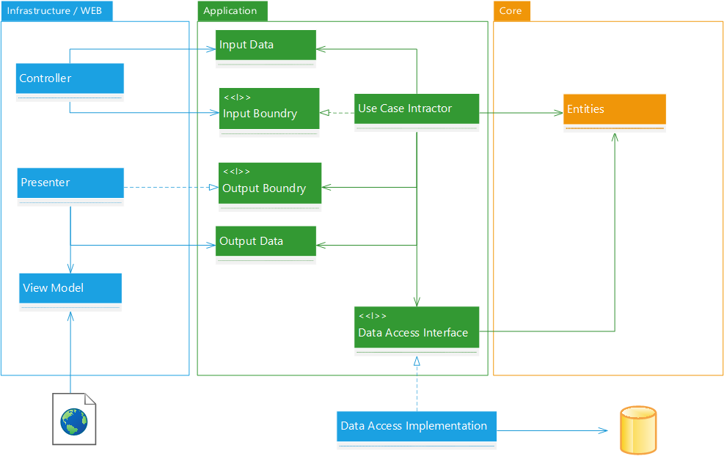Select the yellow database cylinder icon

(638, 430)
